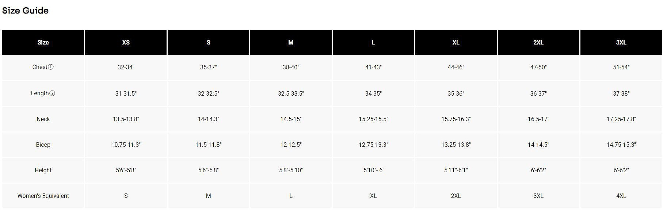Click the Neck row label
This screenshot has height=211, width=667.
click(x=43, y=119)
